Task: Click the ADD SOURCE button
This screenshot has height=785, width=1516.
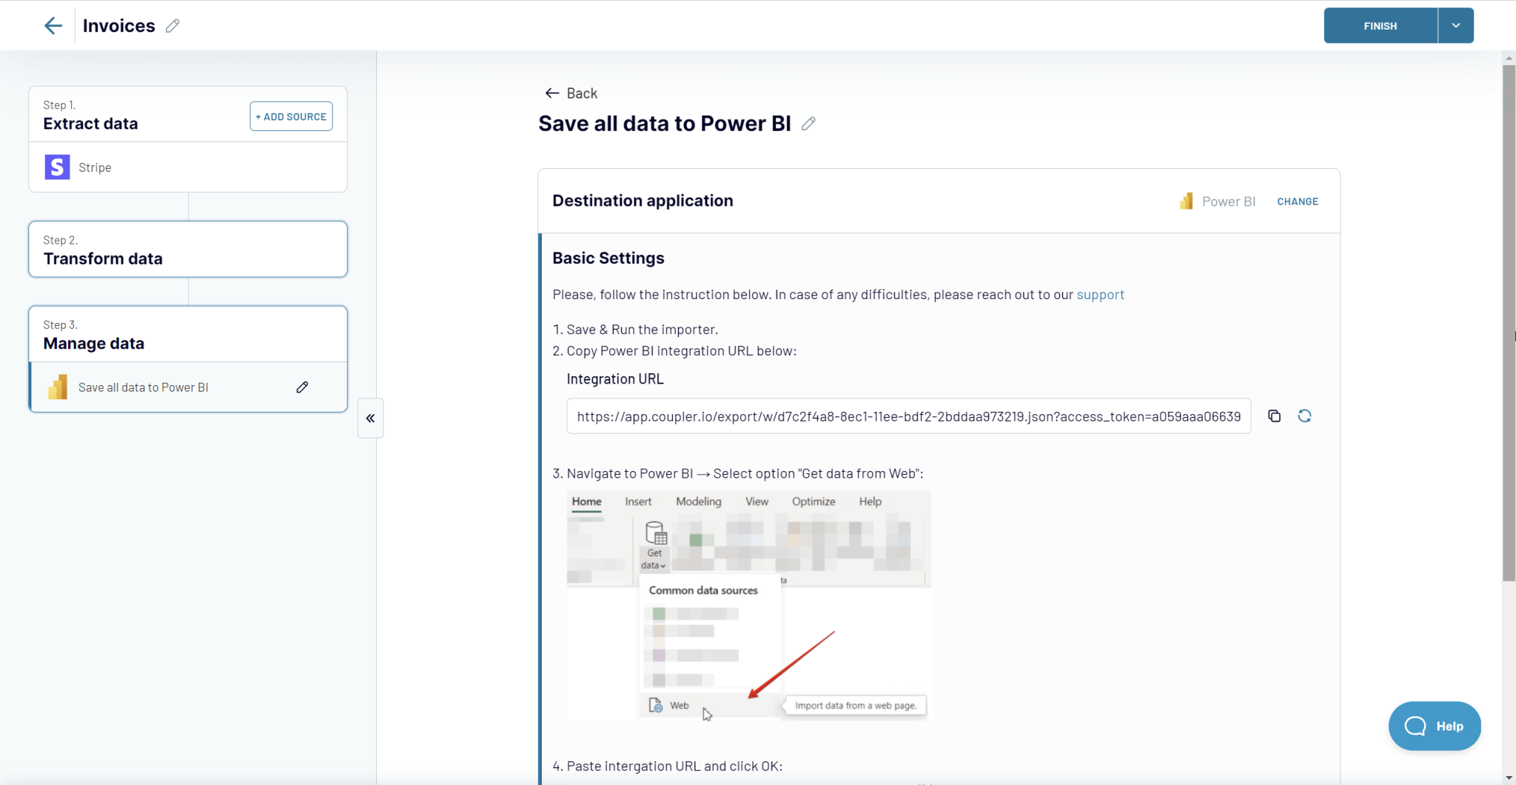Action: point(291,116)
